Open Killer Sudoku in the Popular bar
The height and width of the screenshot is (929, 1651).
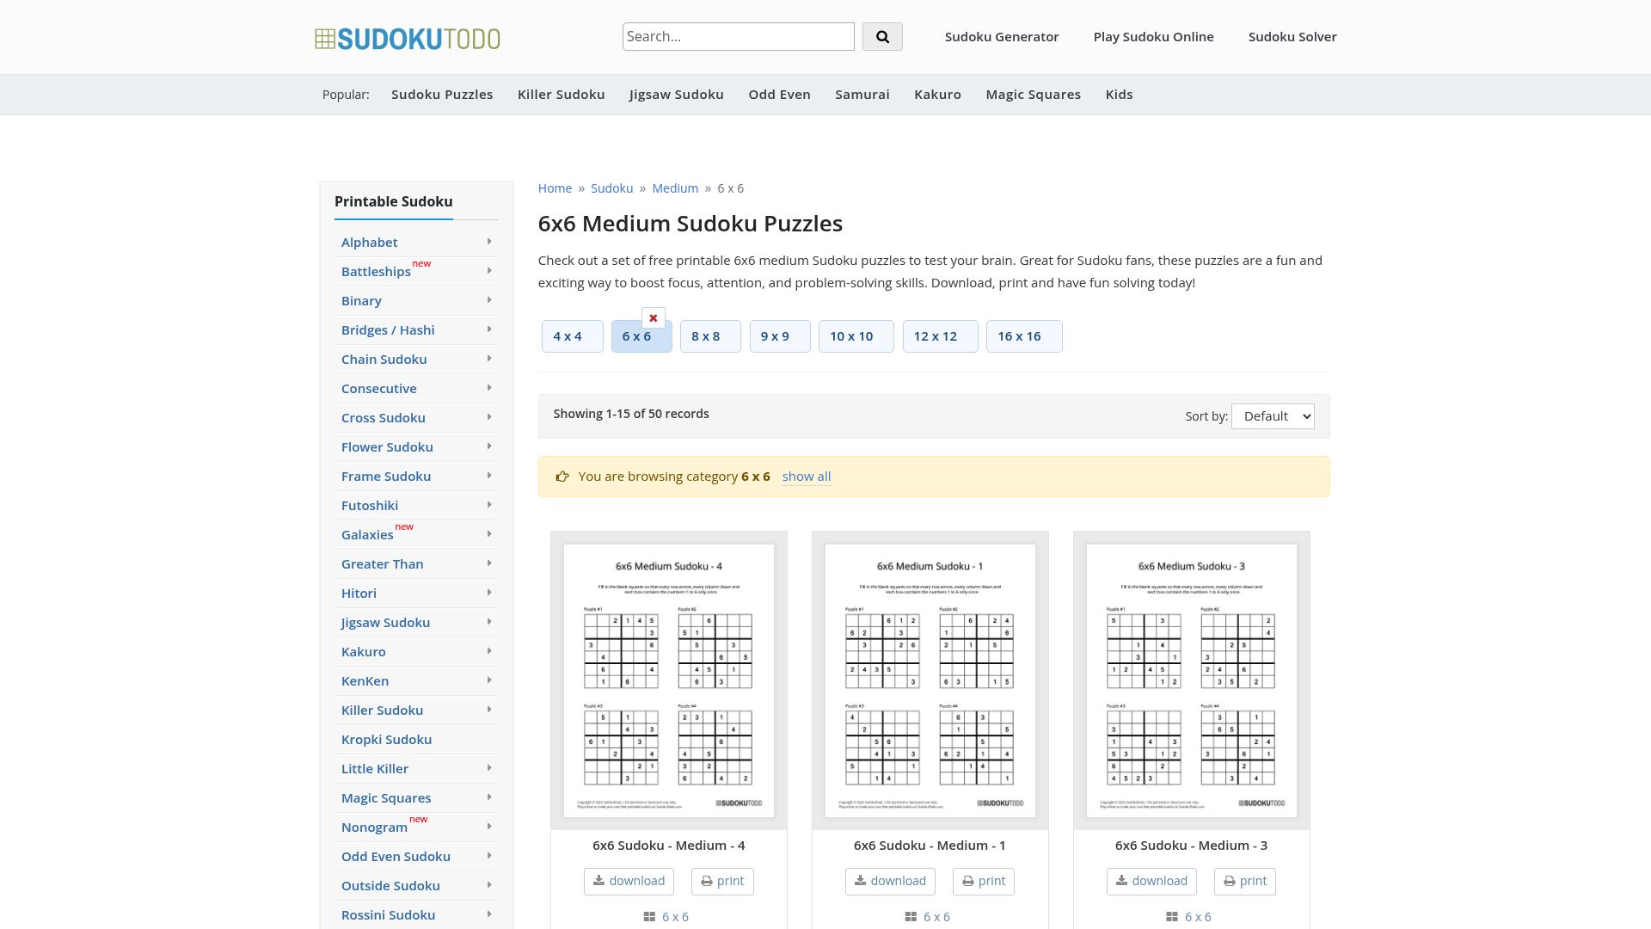tap(561, 95)
